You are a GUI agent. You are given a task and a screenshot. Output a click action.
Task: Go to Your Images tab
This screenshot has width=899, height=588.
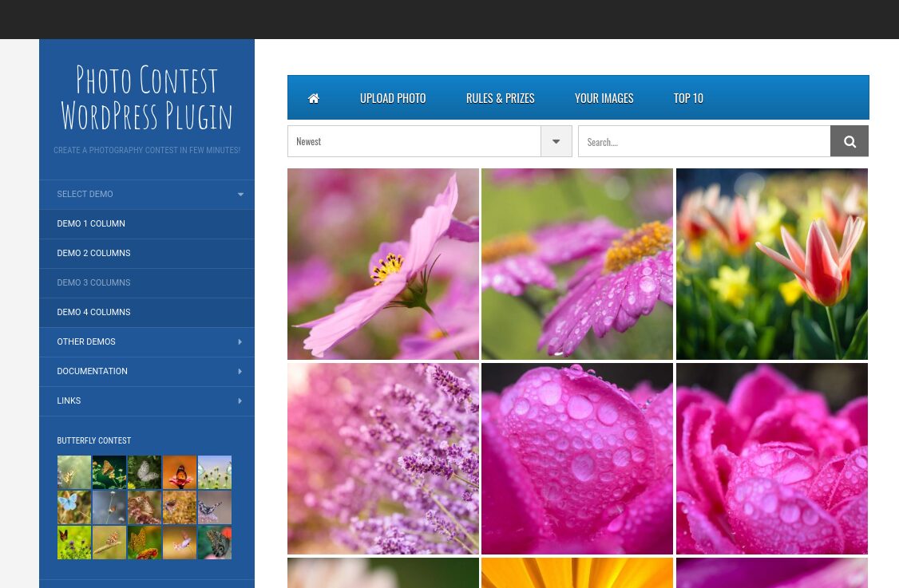(604, 98)
